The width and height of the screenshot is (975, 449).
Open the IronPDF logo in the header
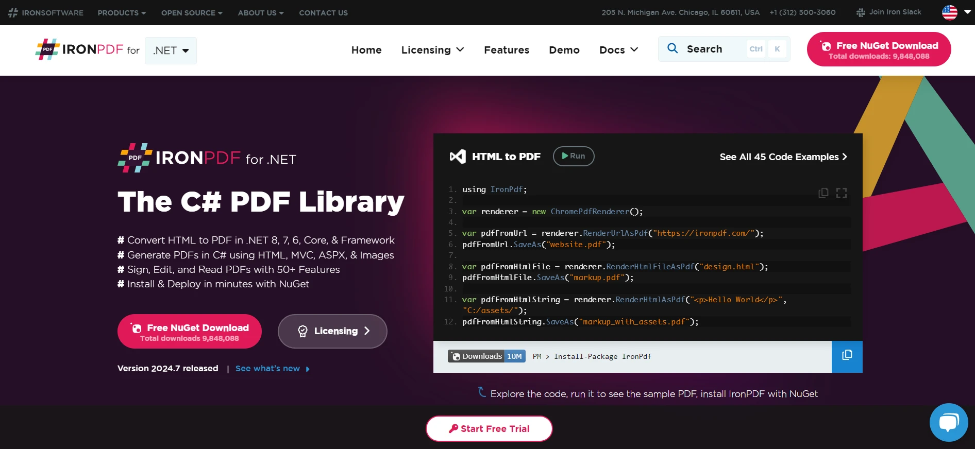point(87,49)
